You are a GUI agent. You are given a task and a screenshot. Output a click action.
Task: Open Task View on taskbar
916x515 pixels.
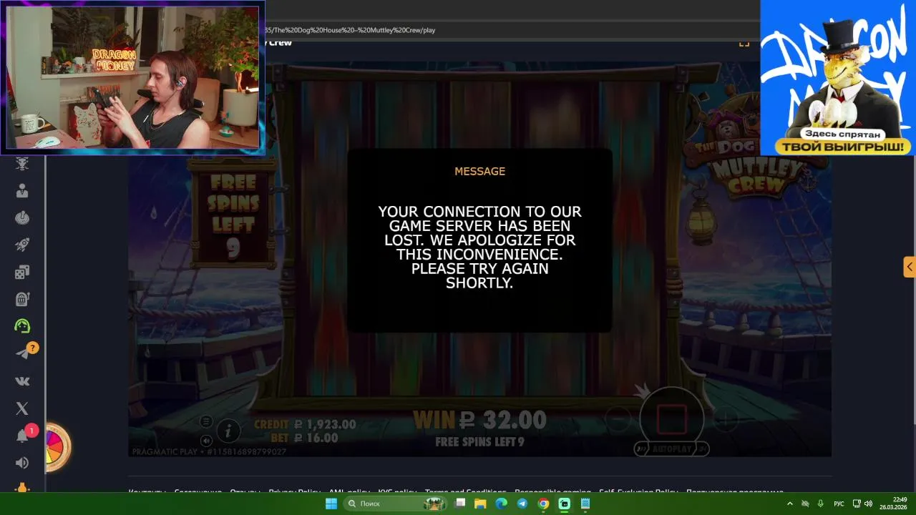(x=460, y=504)
